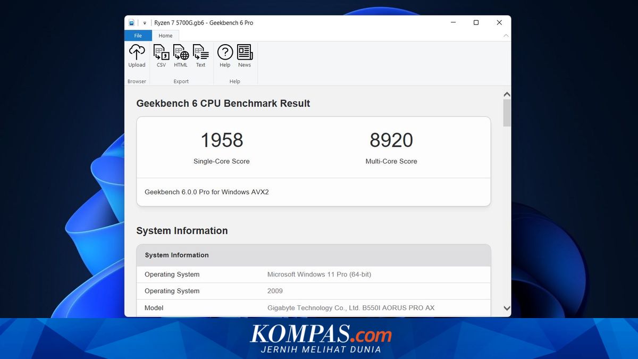Click the single-core score 1958
The height and width of the screenshot is (359, 638).
(222, 140)
